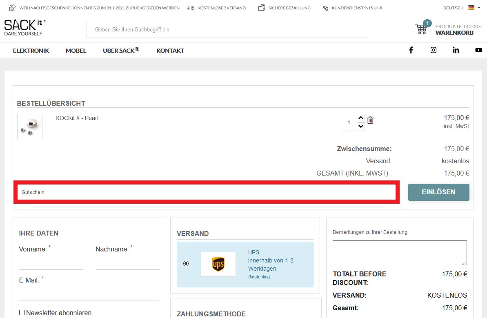Click the Zwischensumme label
The height and width of the screenshot is (318, 487).
tap(364, 149)
